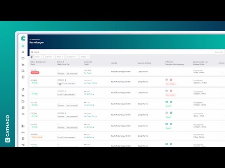The width and height of the screenshot is (225, 168).
Task: Click Nicht verifiziert badge in QA Project Testing row
Action: coord(171,84)
